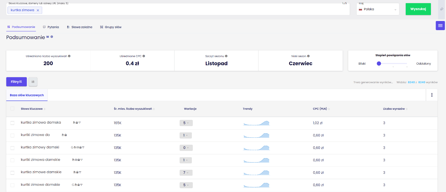446x192 pixels.
Task: Click SERP icons beside 'kurtka zimowa damska'
Action: [x=76, y=123]
